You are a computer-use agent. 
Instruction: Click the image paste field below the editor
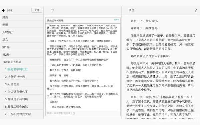coord(83,113)
